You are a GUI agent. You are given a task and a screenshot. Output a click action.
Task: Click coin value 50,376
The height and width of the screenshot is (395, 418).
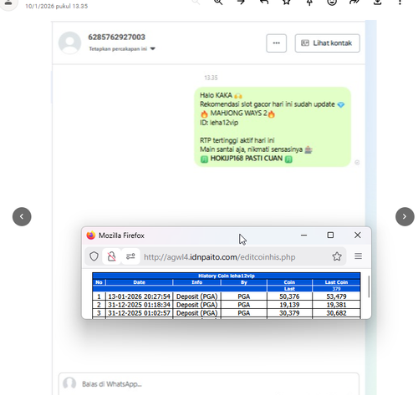[x=289, y=296]
